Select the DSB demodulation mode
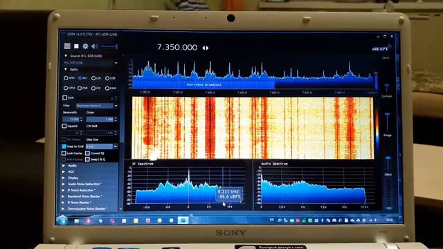Viewport: 443px width, 249px height. coord(80,88)
